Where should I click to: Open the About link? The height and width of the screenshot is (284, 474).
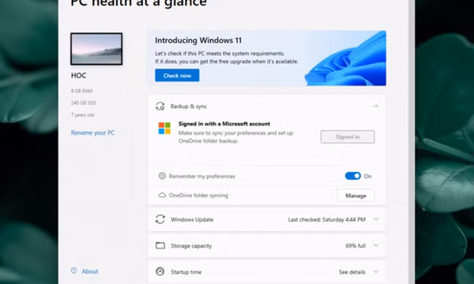90,271
